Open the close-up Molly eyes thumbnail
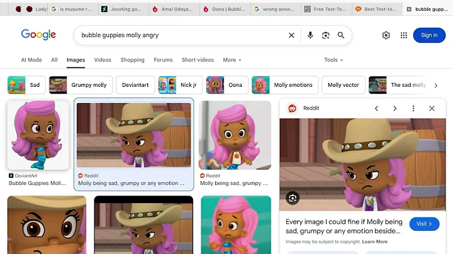The image size is (453, 254). pos(47,225)
